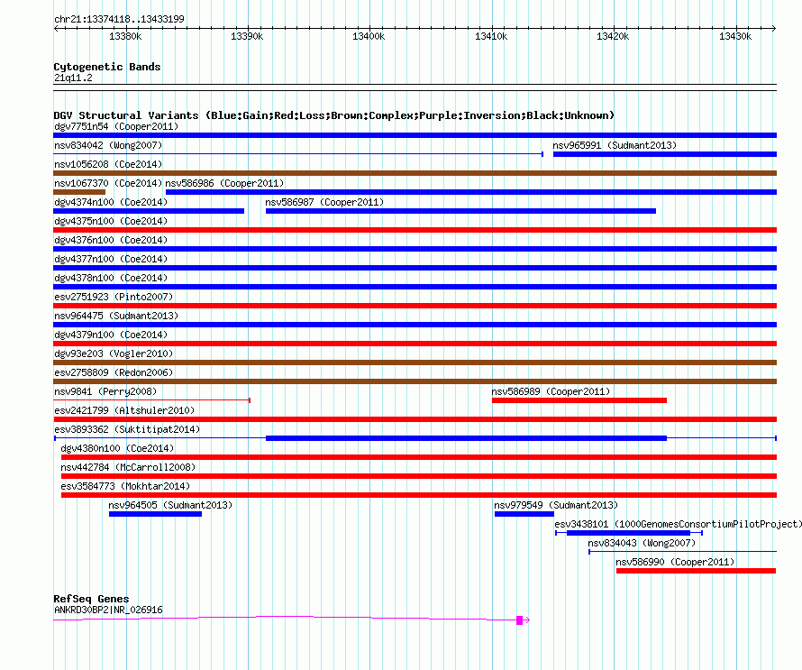The image size is (802, 670).
Task: Click the thin red line under nsv9841
Action: pyautogui.click(x=151, y=400)
